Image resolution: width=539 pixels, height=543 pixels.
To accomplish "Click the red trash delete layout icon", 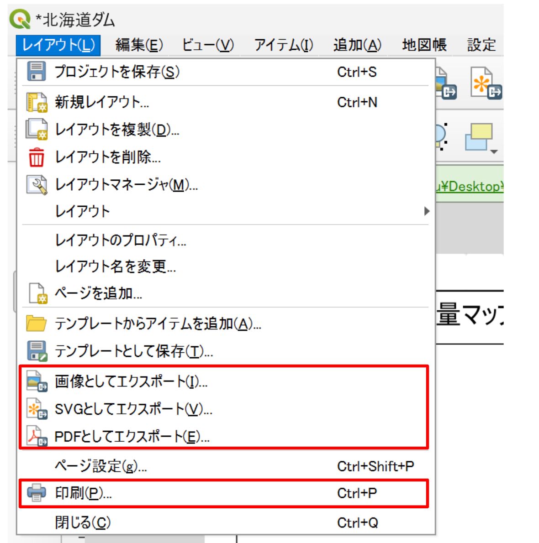I will 37,157.
